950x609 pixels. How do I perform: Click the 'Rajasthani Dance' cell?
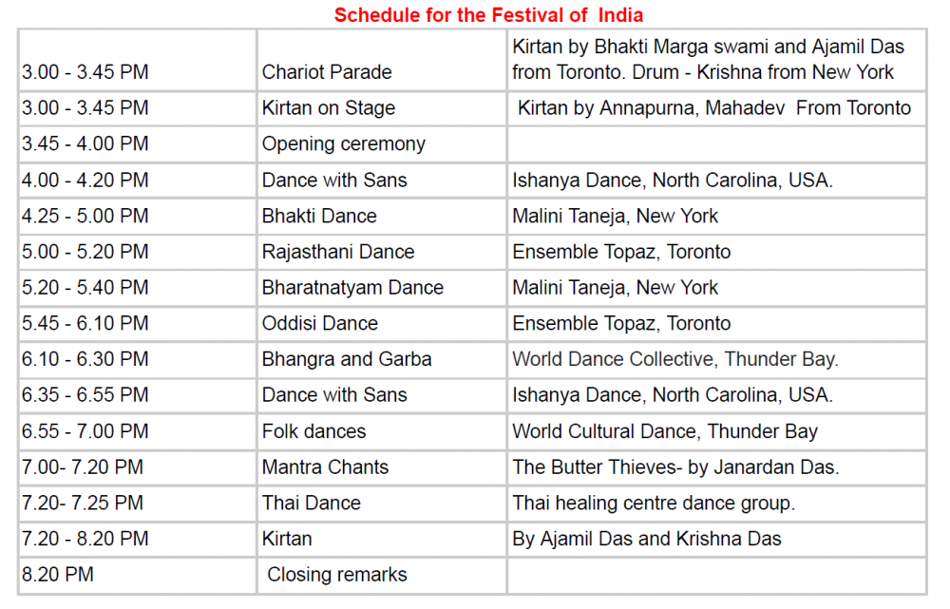pos(382,252)
